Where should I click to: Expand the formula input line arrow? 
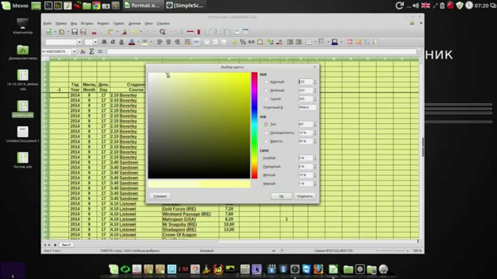419,52
